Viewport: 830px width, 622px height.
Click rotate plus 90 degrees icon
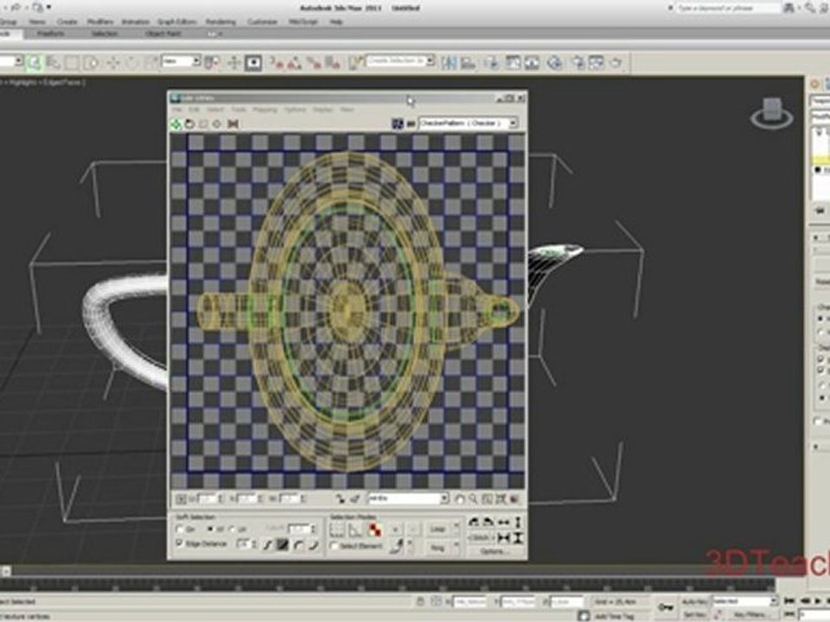(474, 523)
